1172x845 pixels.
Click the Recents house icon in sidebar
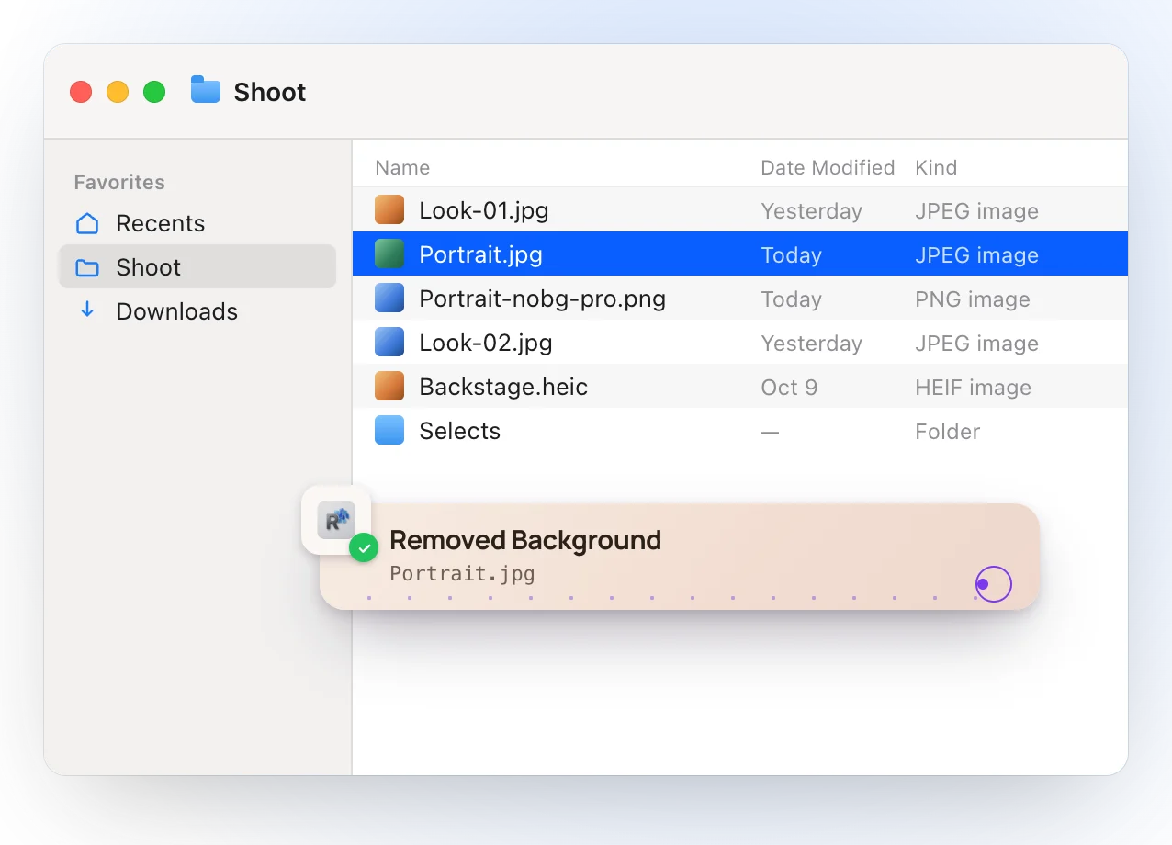87,223
